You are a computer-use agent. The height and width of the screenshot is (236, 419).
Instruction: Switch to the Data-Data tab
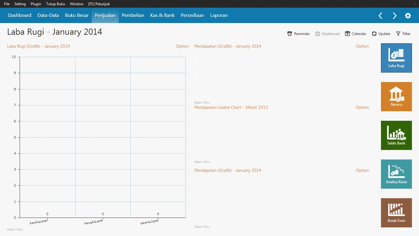[48, 15]
